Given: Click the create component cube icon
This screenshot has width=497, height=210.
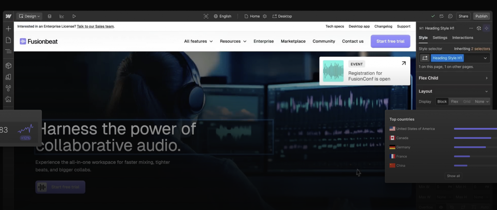Looking at the screenshot, I should coord(479,28).
